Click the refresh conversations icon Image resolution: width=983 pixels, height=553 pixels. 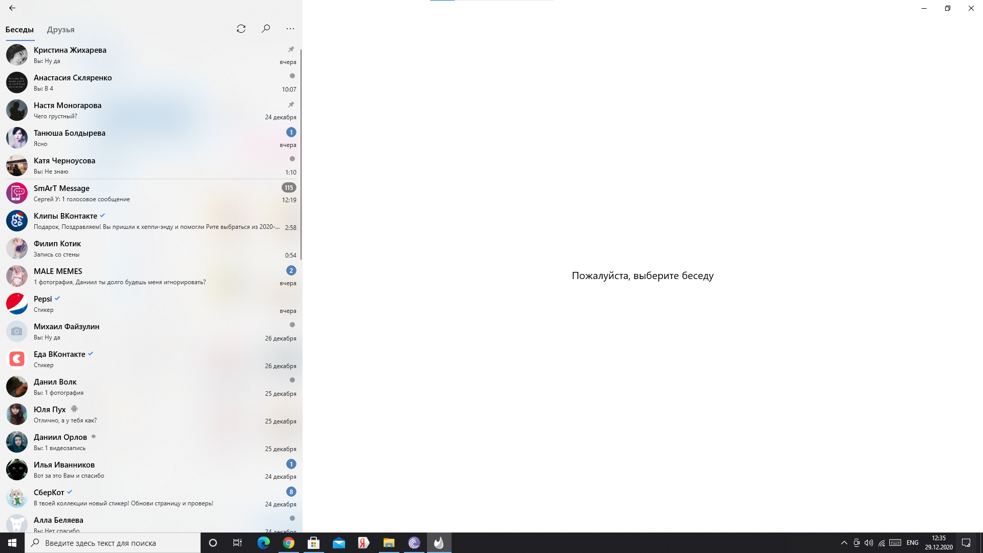coord(241,29)
